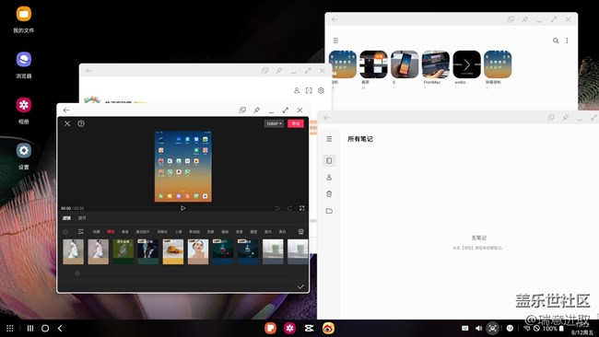The height and width of the screenshot is (337, 599).
Task: Open the Weibo icon in taskbar
Action: (328, 328)
